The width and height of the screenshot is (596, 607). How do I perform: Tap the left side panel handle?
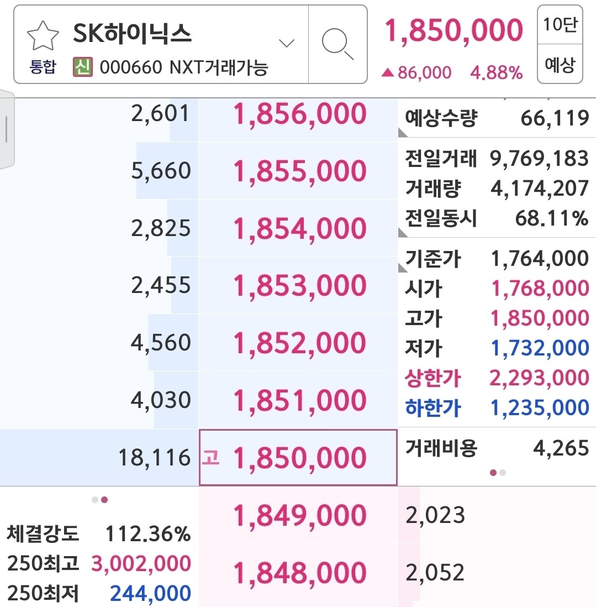(7, 129)
